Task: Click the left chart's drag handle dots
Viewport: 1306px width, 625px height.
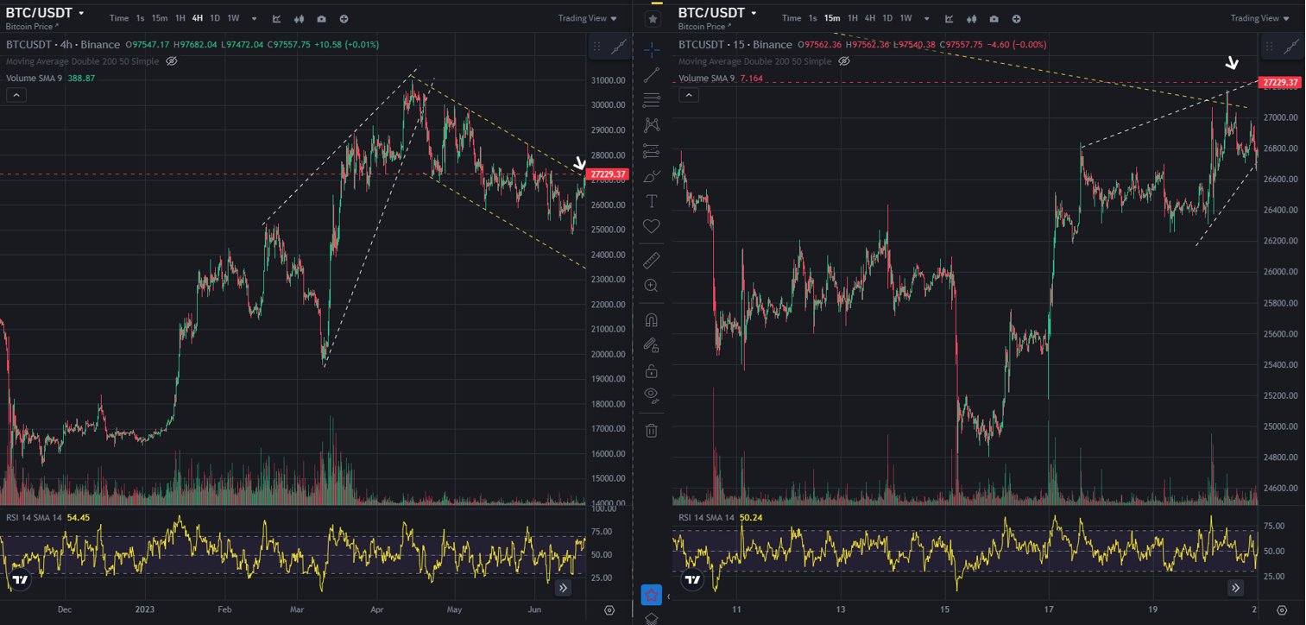Action: (596, 47)
